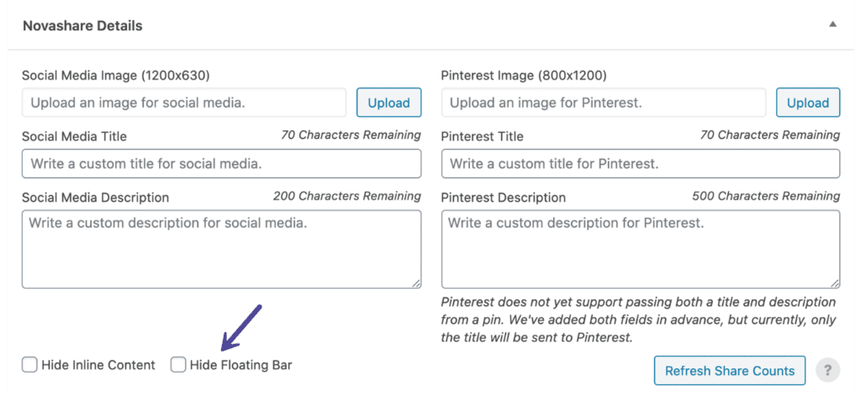
Task: Click the "Social Media Description" field label
Action: click(96, 197)
